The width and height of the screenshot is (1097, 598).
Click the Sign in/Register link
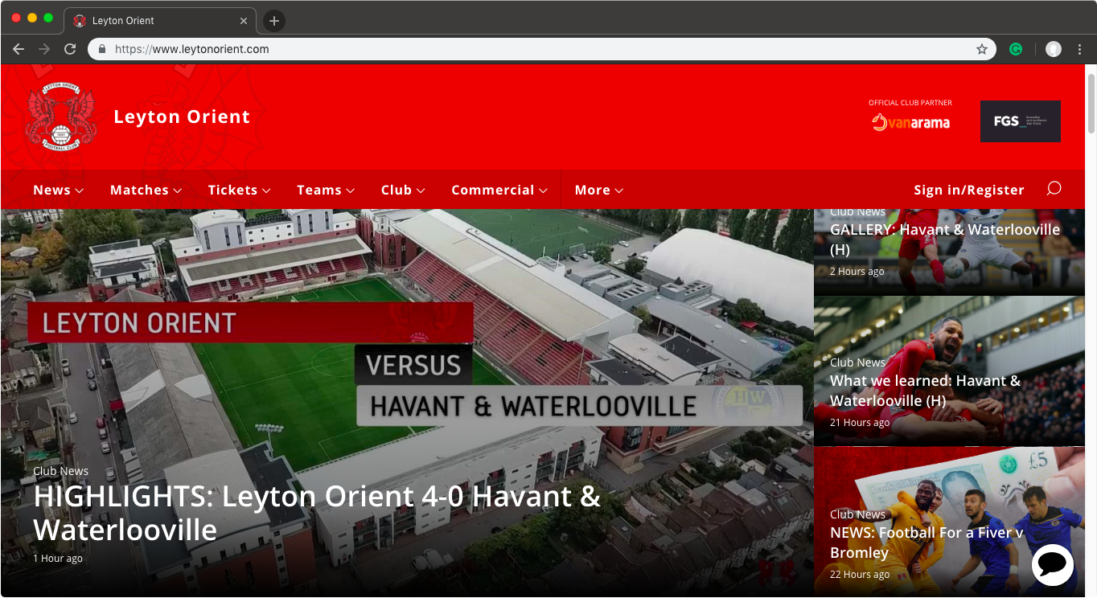pos(969,190)
